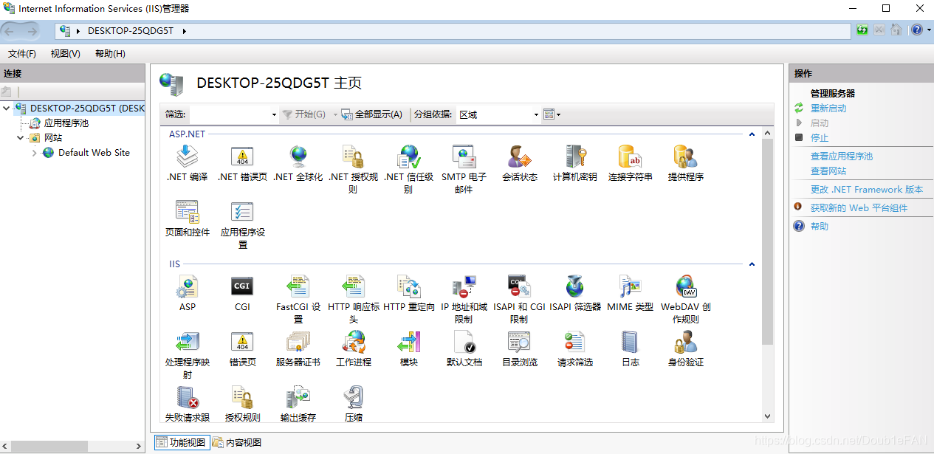Collapse the IIS group section

tap(752, 264)
